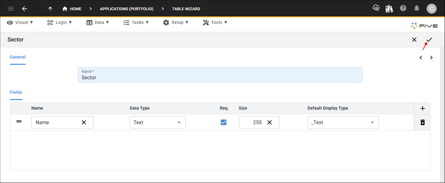445x183 pixels.
Task: Go back with the left arrow icon
Action: point(25,9)
